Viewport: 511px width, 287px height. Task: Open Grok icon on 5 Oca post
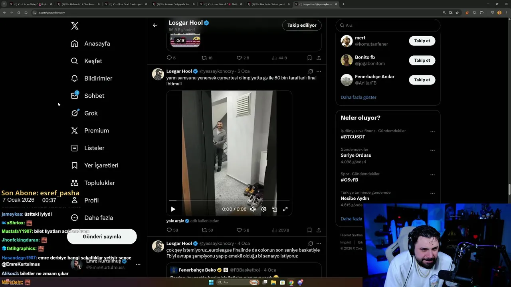point(311,71)
